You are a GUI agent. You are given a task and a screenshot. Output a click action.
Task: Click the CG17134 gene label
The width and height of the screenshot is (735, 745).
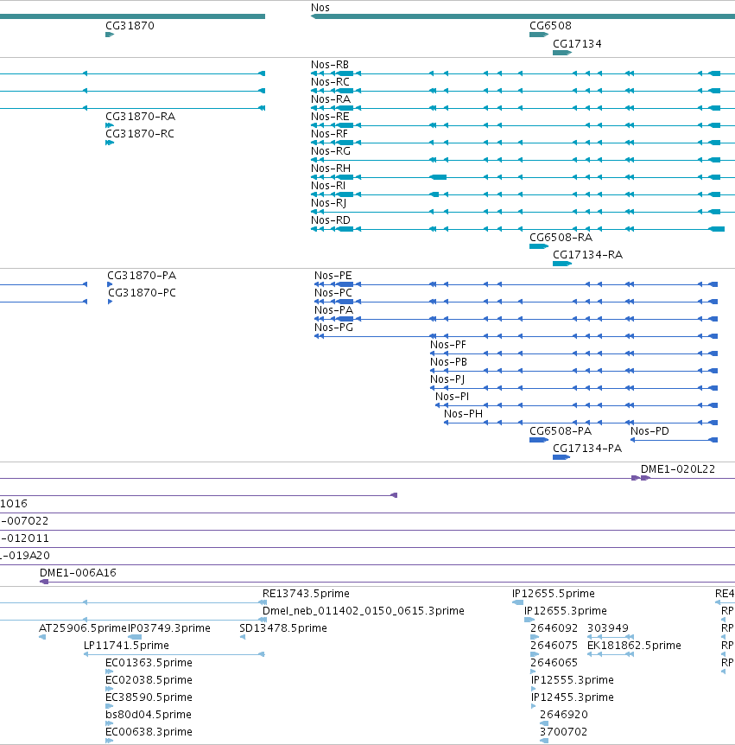(x=577, y=44)
